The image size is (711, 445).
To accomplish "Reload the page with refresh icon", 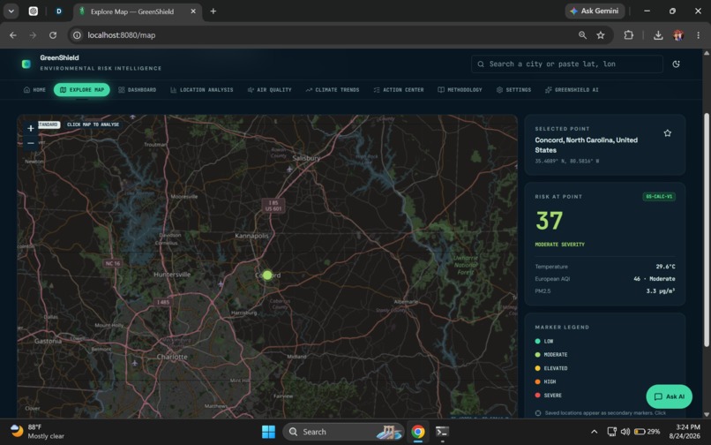I will (x=53, y=35).
